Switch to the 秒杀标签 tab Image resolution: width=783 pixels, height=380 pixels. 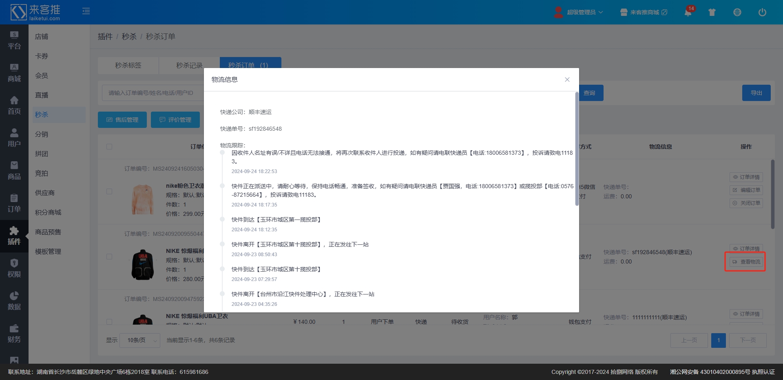(128, 65)
